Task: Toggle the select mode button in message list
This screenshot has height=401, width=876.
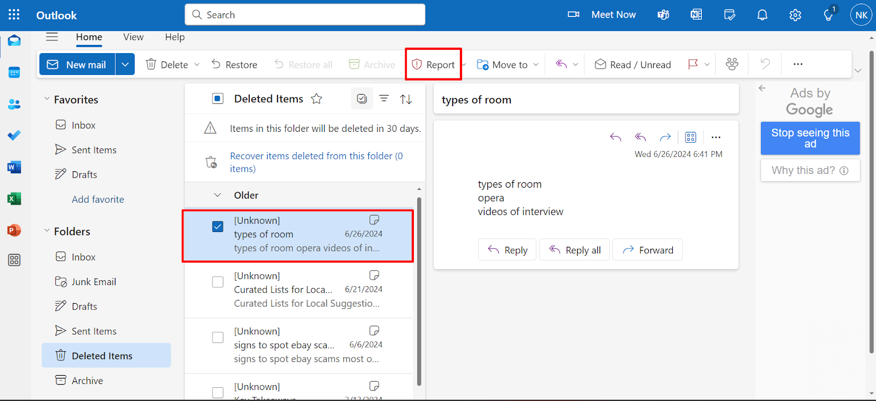Action: (362, 98)
